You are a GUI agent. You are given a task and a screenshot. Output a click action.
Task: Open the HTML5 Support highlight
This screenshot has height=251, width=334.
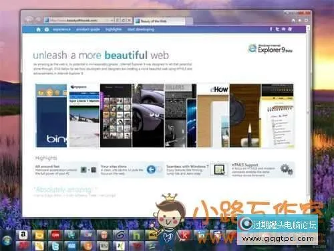click(x=263, y=170)
